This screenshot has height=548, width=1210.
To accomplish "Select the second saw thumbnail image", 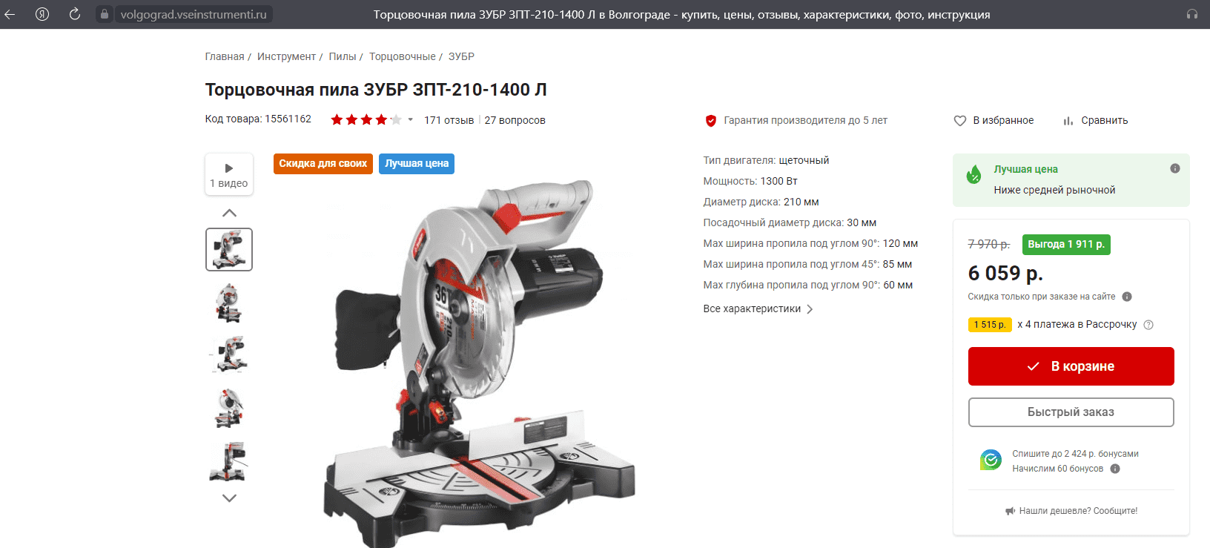I will point(229,303).
